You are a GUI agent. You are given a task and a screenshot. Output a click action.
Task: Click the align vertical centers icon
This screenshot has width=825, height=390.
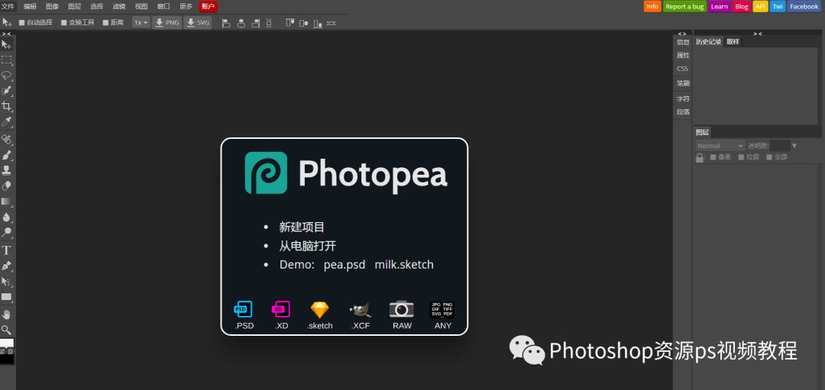coord(303,23)
